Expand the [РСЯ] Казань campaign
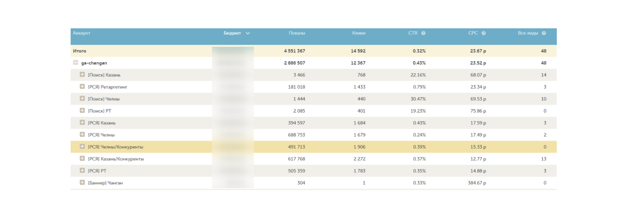Screen dimensions: 627x218 pos(82,123)
